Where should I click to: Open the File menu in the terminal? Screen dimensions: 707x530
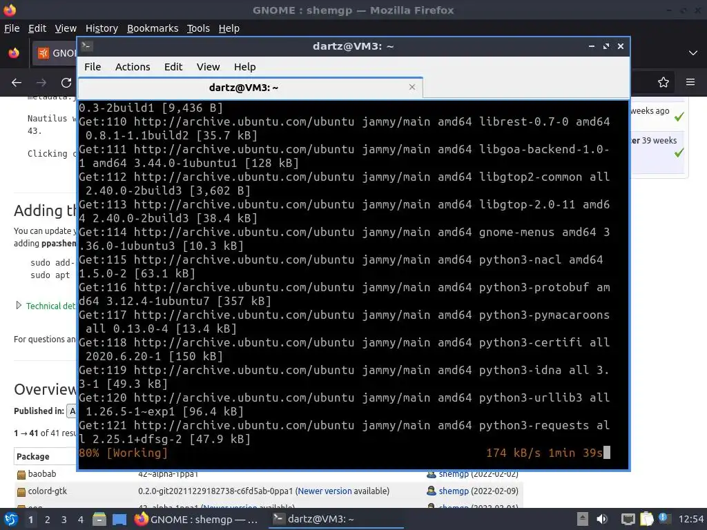[93, 67]
